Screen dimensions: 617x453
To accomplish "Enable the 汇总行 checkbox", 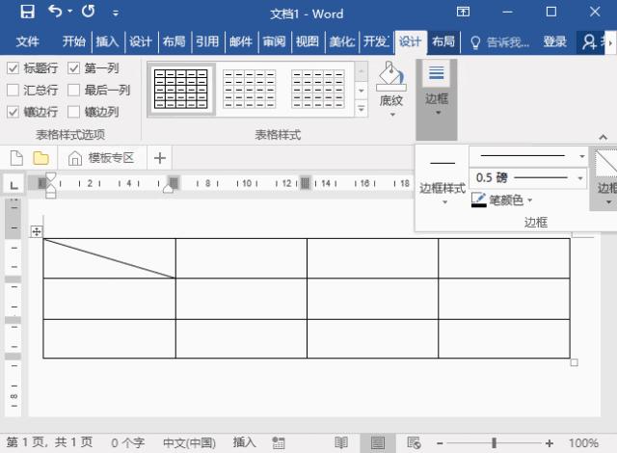I will [13, 90].
